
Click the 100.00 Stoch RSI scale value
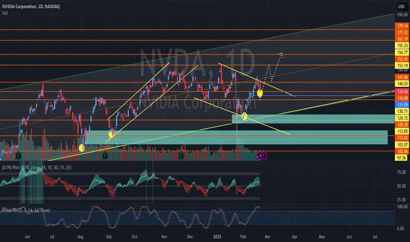tap(402, 207)
